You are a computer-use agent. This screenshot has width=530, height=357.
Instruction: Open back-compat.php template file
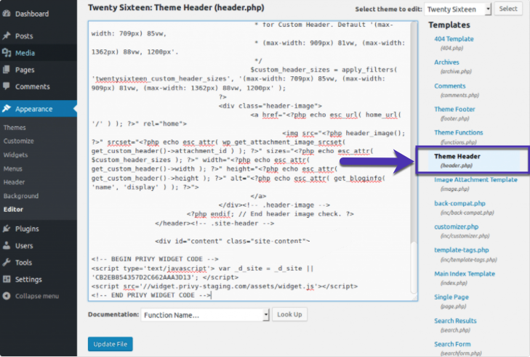459,203
